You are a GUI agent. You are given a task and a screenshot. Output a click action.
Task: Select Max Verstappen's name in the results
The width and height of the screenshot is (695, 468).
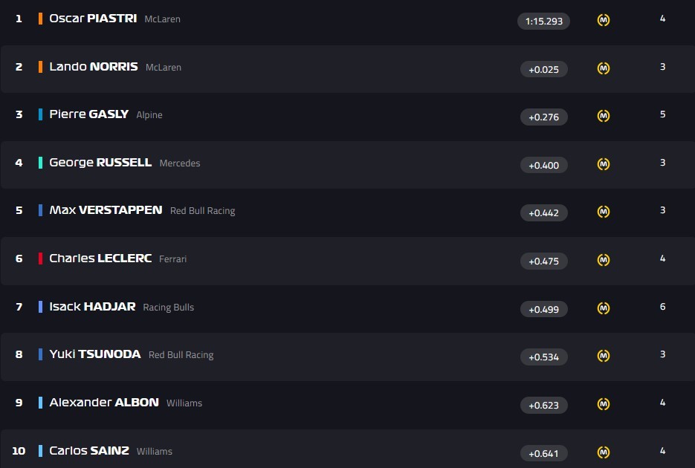106,210
